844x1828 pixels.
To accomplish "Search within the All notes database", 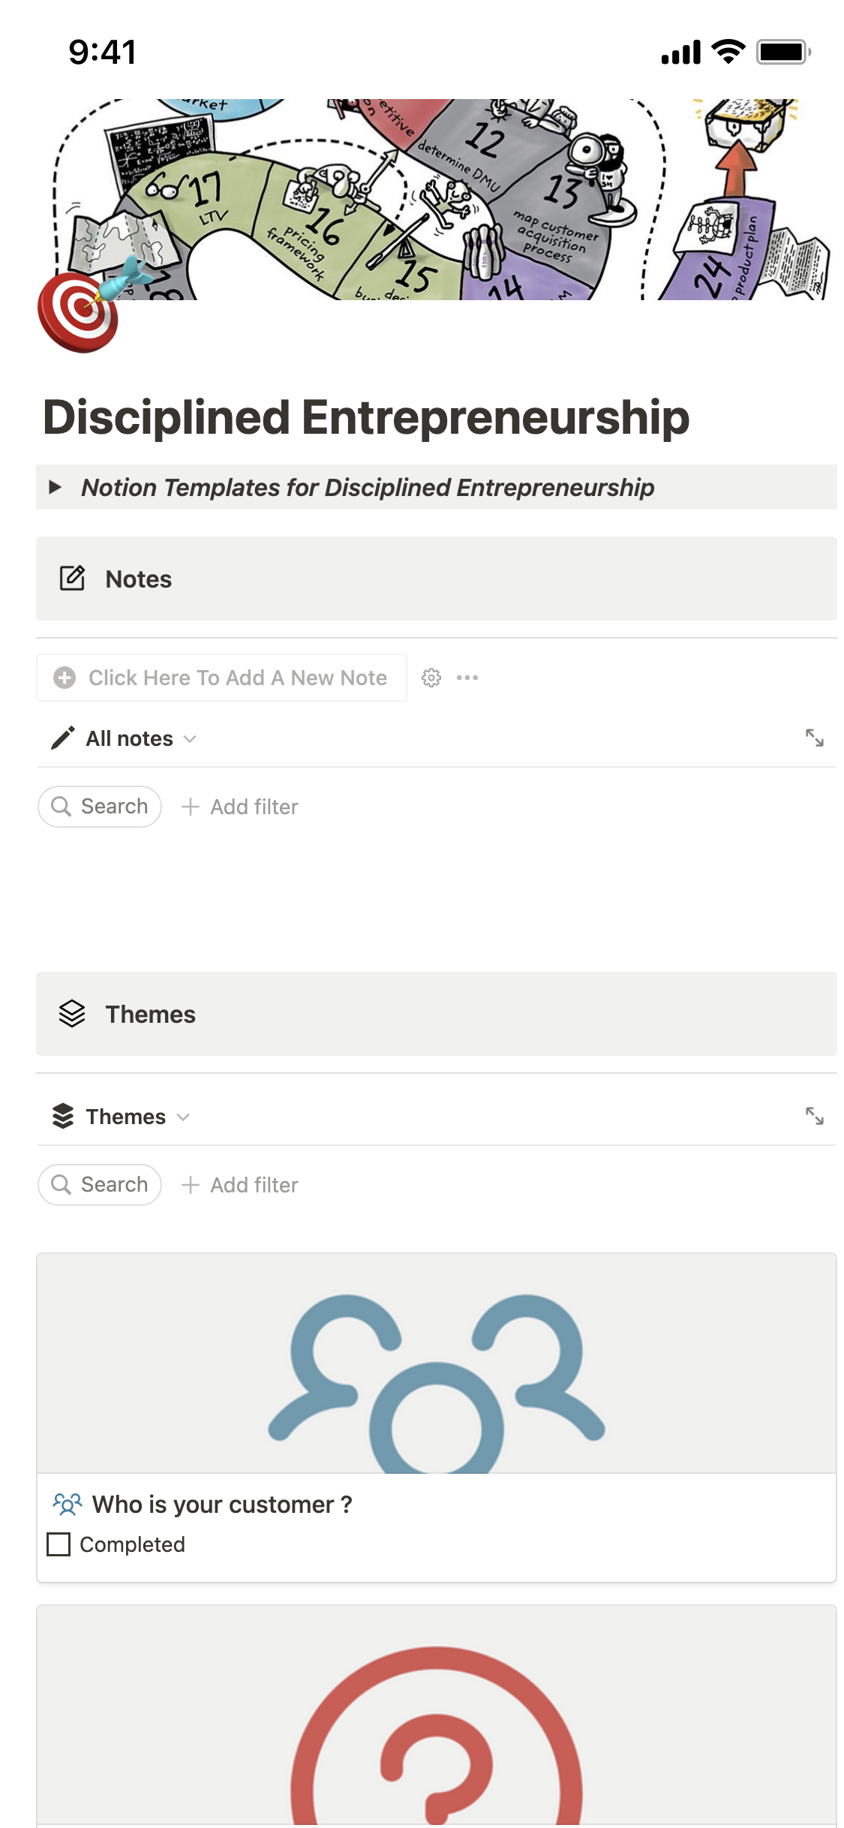I will (100, 807).
